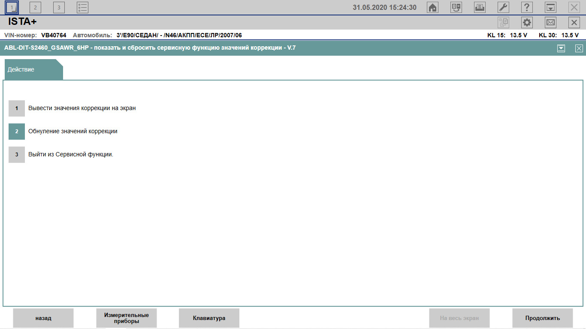Open the help question mark icon
The width and height of the screenshot is (586, 329).
pos(527,7)
